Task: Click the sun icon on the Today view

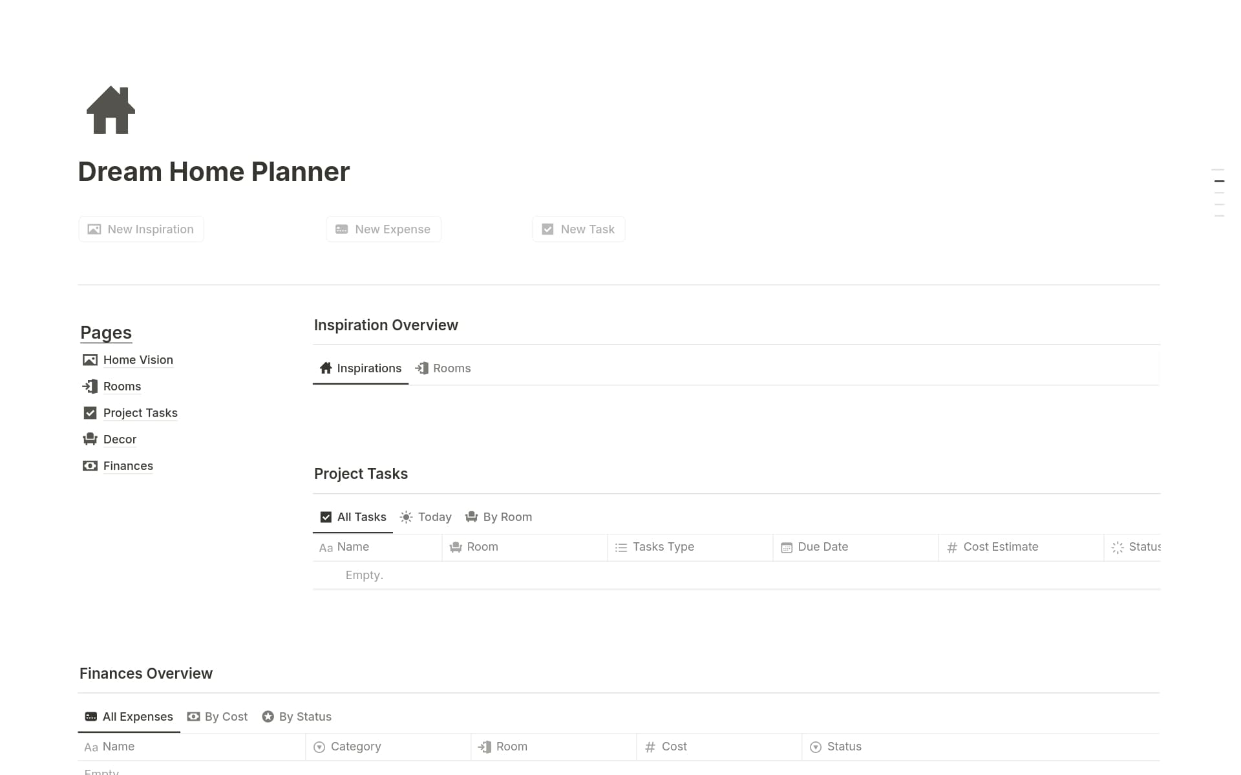Action: click(x=406, y=516)
